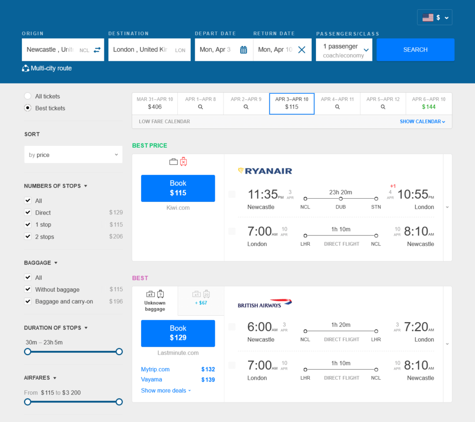Select Apr 6–Apr 10 $144 tab
Image resolution: width=475 pixels, height=422 pixels.
click(x=429, y=104)
